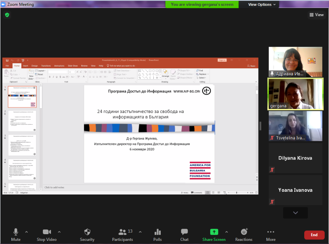The image size is (329, 244).
Task: Expand video options arrow beside Stop Video
Action: point(59,232)
